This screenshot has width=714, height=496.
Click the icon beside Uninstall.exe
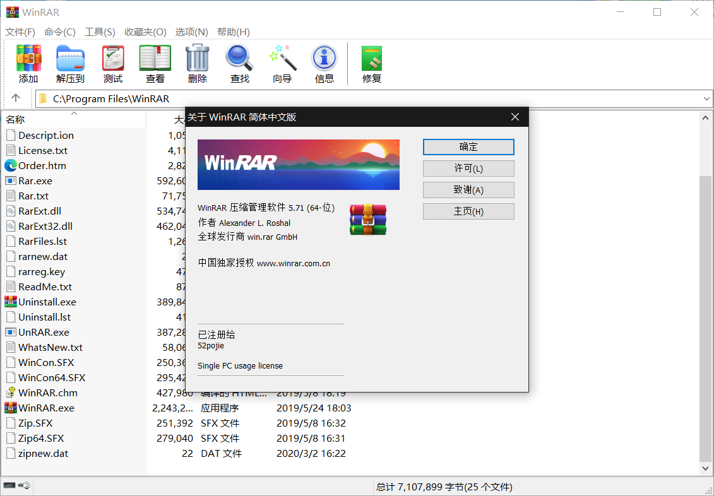click(x=11, y=302)
